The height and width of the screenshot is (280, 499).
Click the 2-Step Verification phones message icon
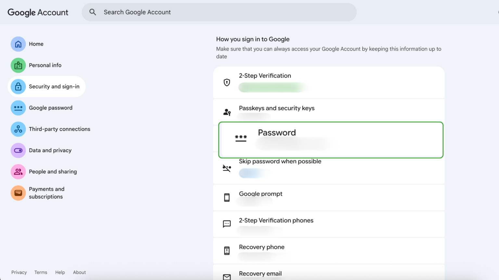(227, 224)
